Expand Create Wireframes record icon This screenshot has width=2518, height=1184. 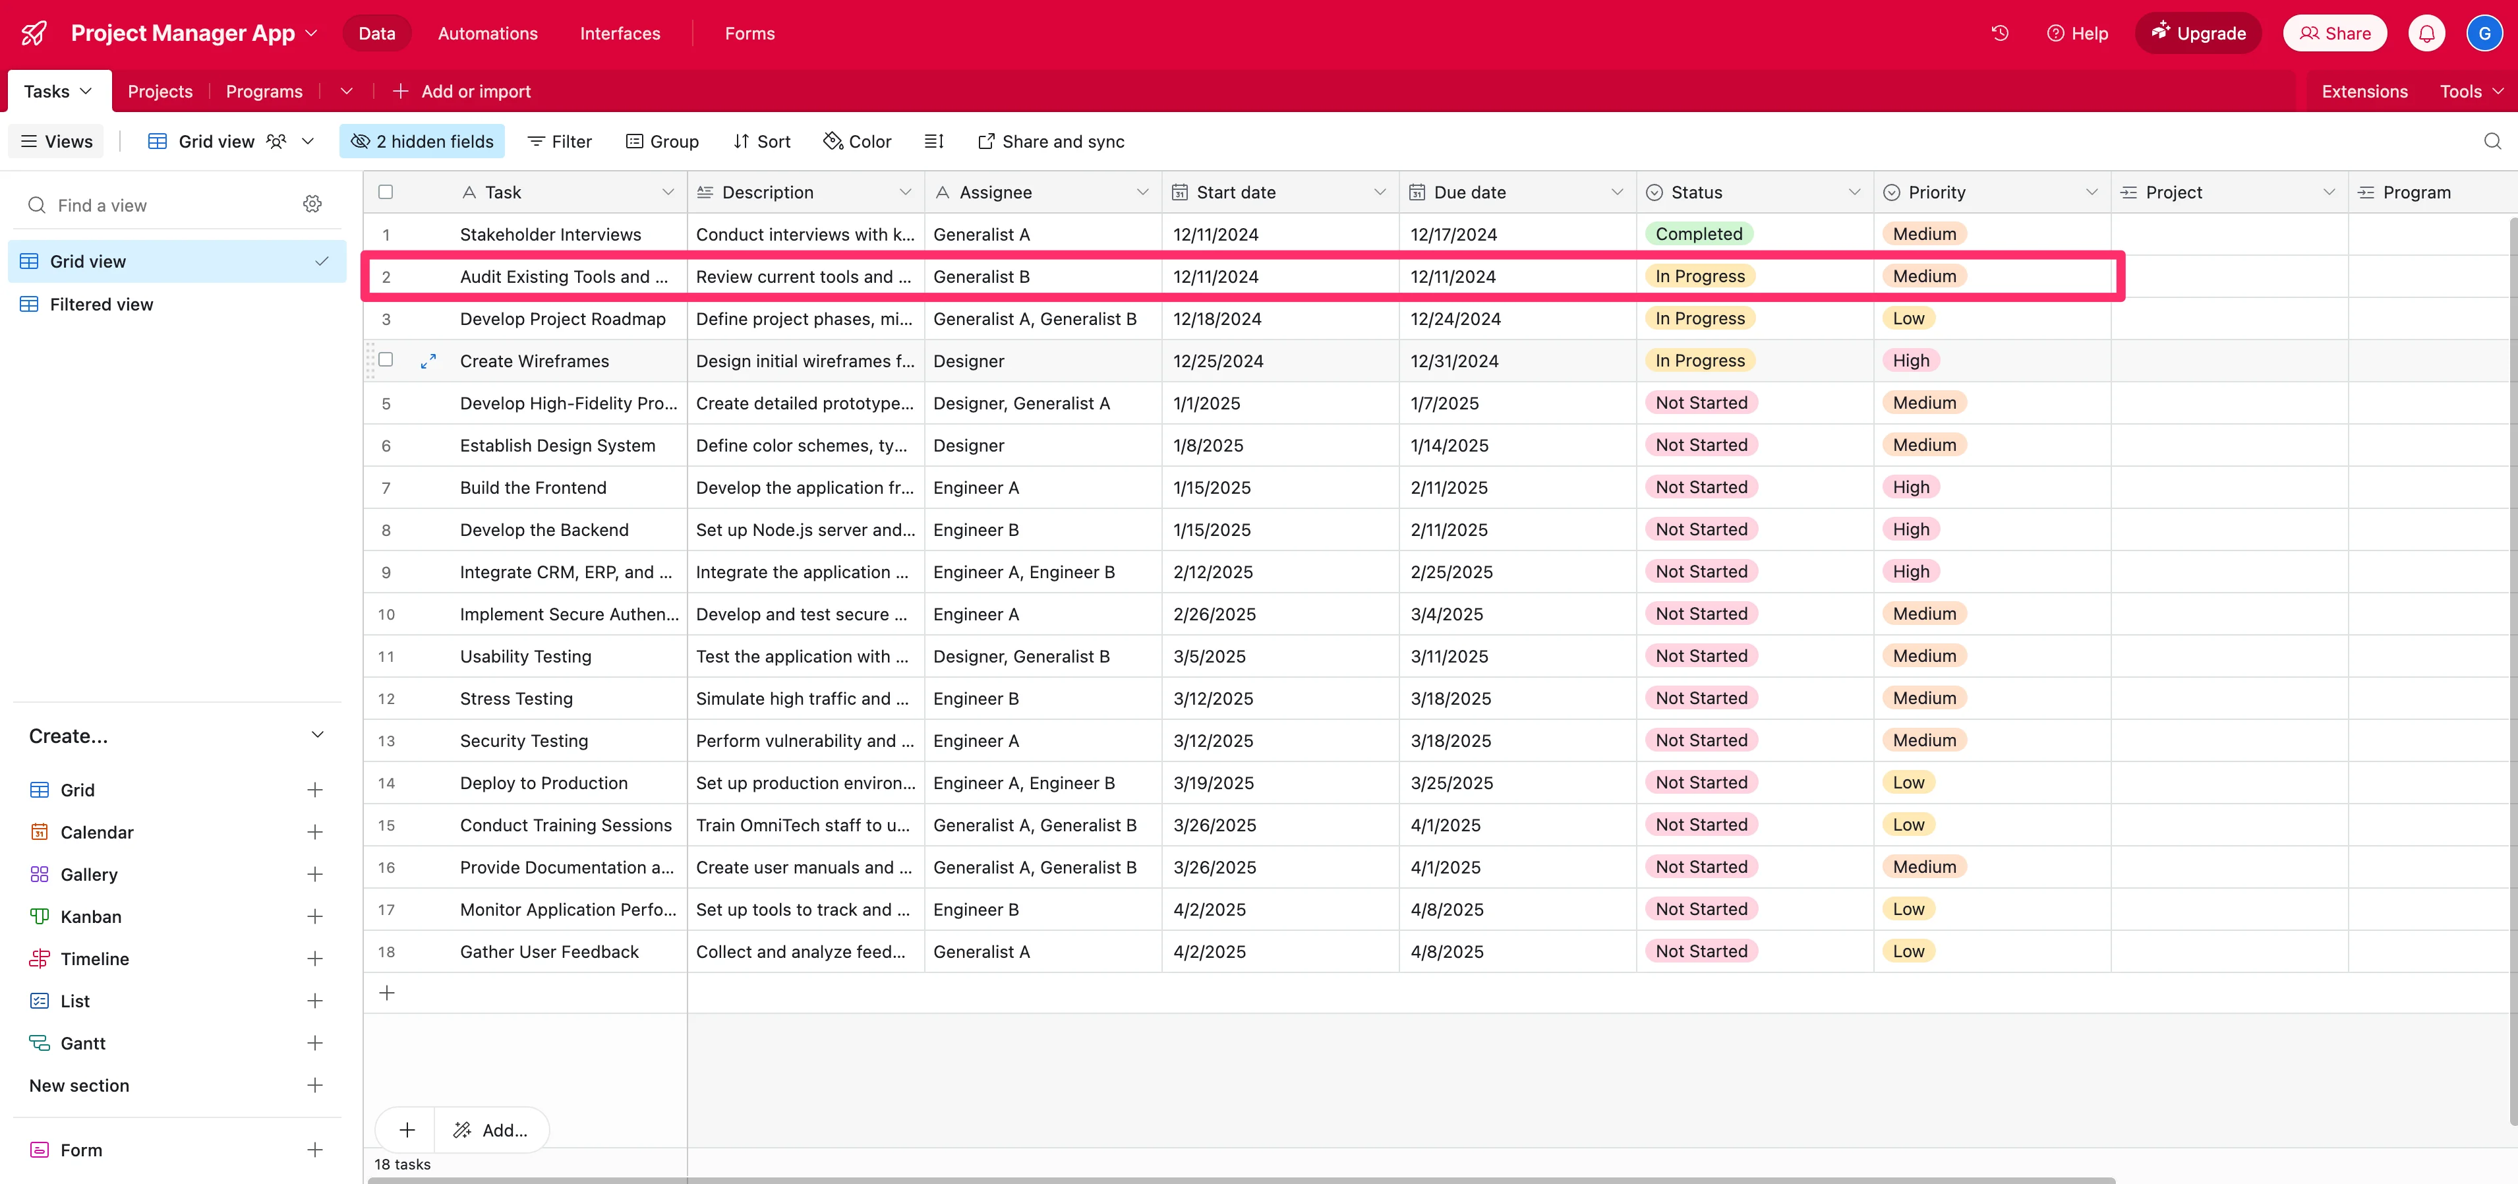click(428, 361)
